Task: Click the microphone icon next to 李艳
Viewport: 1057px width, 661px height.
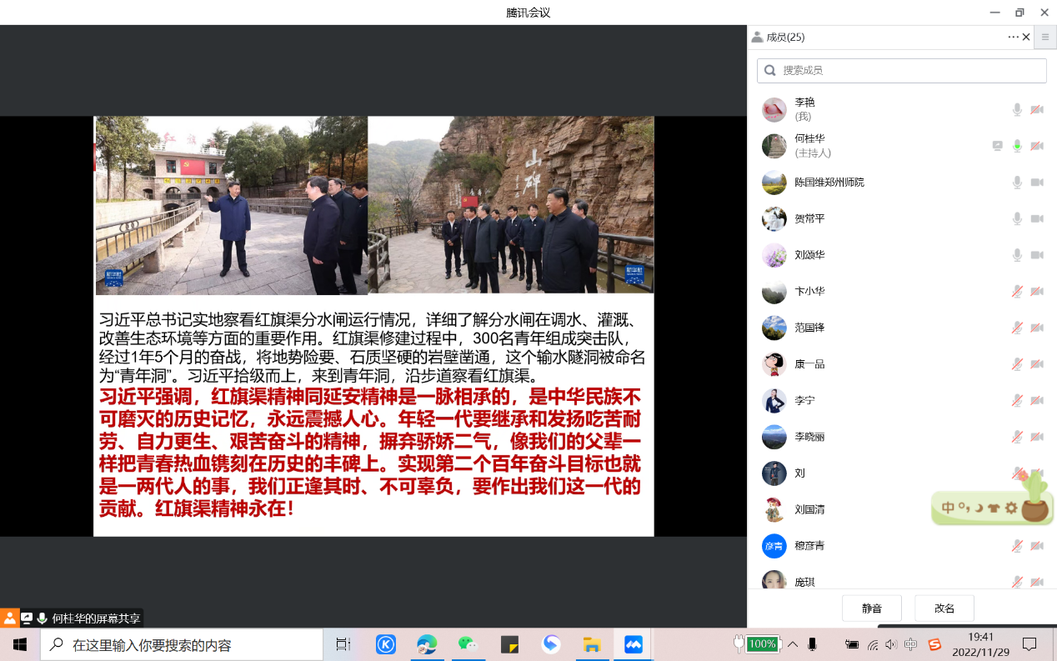Action: pyautogui.click(x=1017, y=110)
